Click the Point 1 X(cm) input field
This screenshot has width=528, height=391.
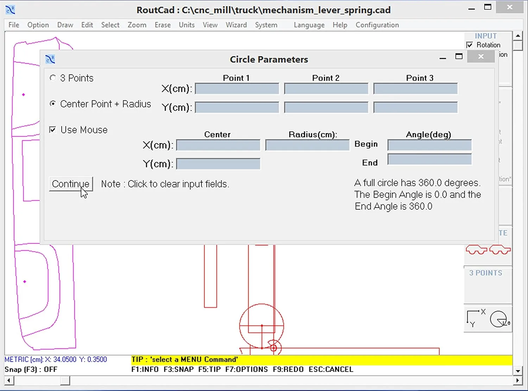[236, 89]
